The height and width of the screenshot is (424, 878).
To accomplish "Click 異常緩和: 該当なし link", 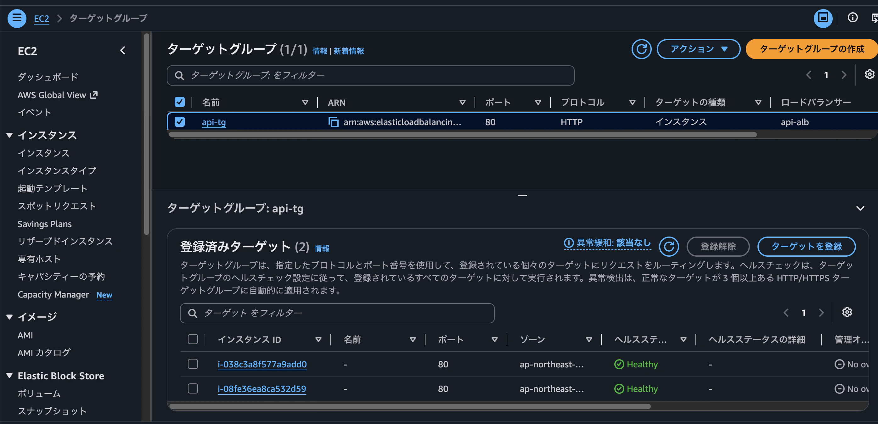I will tap(607, 243).
